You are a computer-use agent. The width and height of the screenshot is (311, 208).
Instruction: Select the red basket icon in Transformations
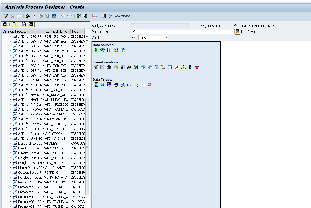point(197,67)
